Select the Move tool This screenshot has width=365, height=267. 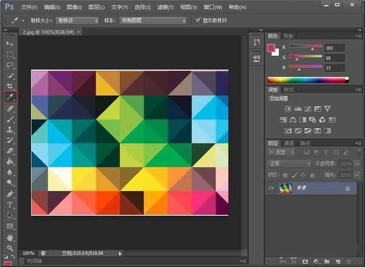10,44
